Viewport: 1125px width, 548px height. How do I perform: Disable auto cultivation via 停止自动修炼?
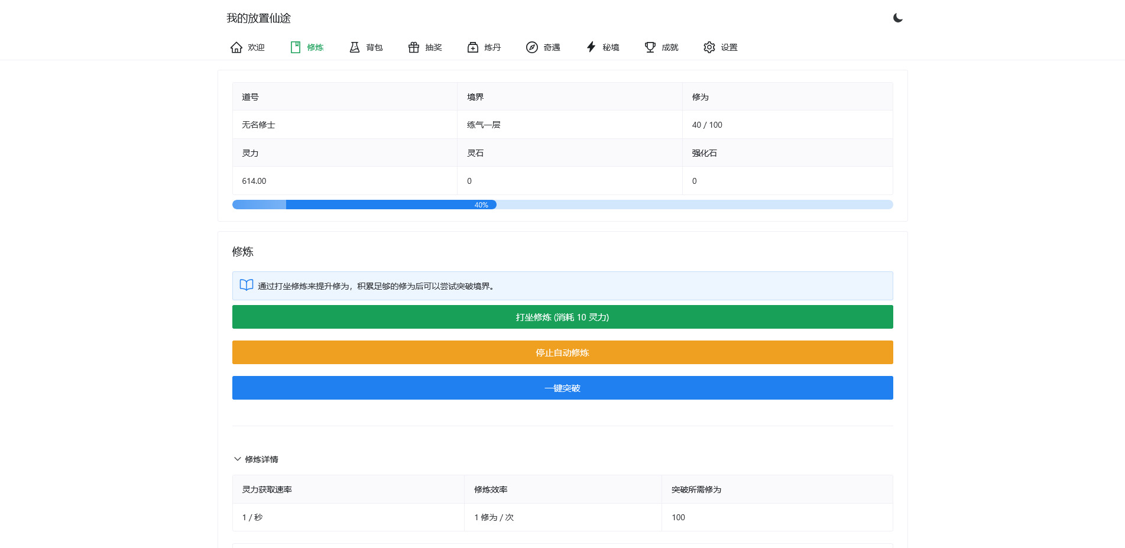(x=562, y=352)
